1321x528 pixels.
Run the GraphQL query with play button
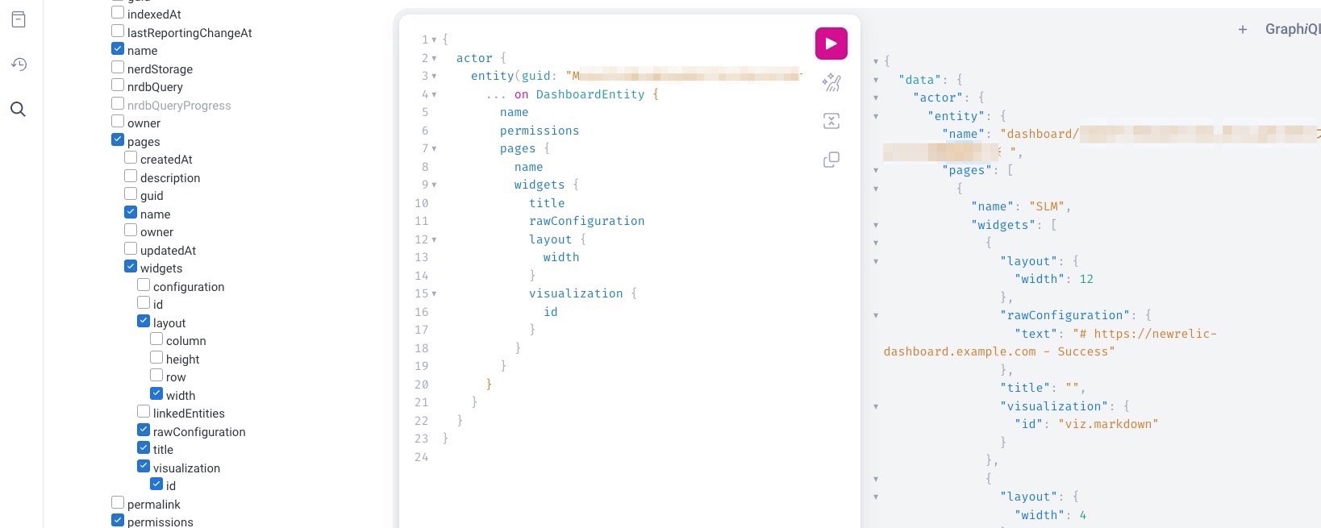click(831, 44)
